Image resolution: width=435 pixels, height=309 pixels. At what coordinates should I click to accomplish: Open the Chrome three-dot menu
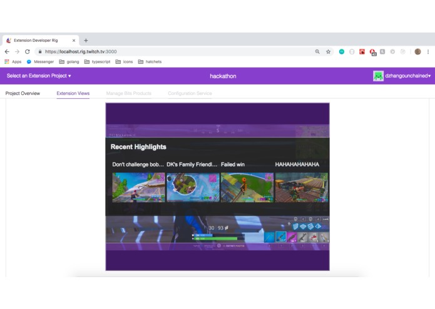[x=428, y=51]
